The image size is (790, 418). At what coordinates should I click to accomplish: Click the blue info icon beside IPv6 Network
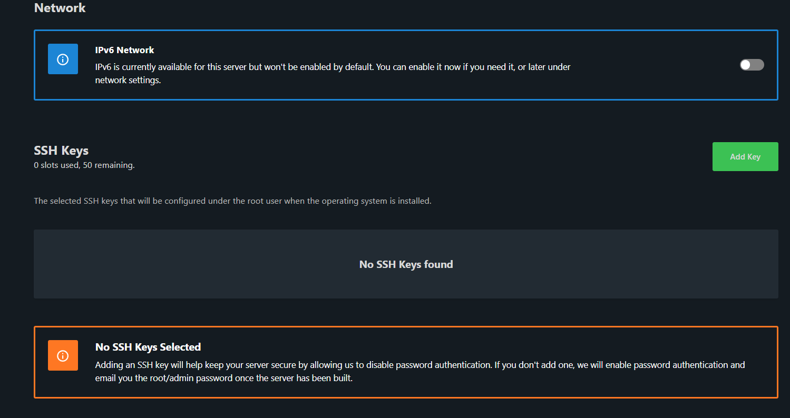point(63,59)
